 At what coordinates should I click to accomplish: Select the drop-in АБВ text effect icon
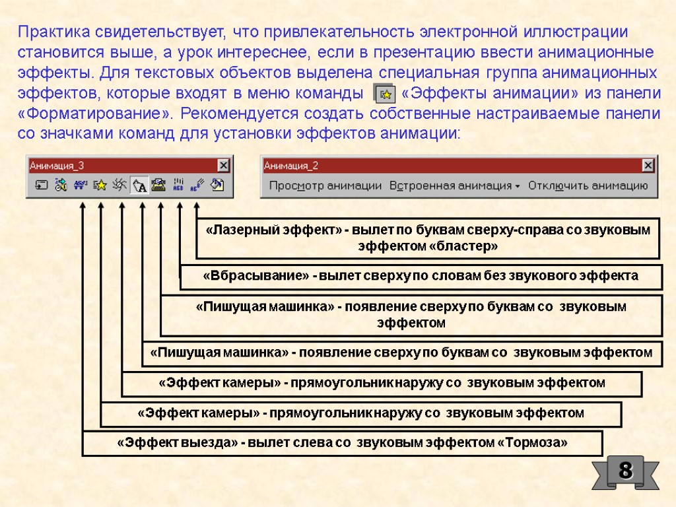pyautogui.click(x=178, y=186)
